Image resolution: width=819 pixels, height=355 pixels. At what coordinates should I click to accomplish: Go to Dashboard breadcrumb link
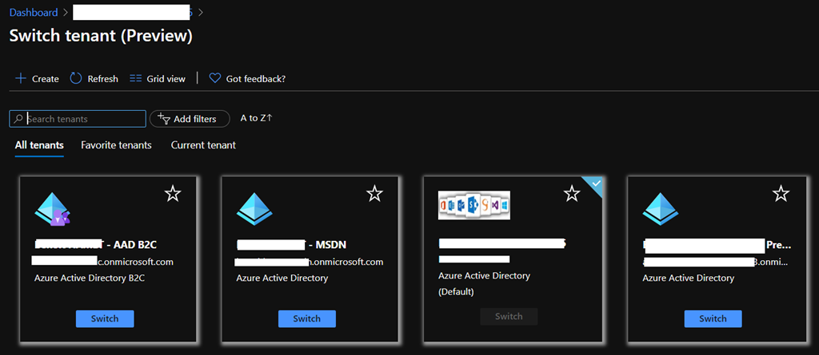click(33, 13)
